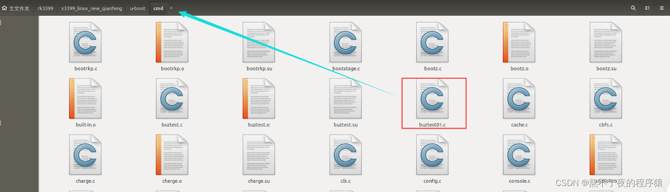The width and height of the screenshot is (670, 192).
Task: Select the bootrkp.c C source file icon
Action: (86, 43)
